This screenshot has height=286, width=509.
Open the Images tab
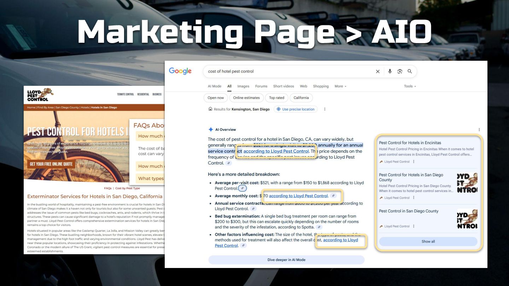[243, 86]
